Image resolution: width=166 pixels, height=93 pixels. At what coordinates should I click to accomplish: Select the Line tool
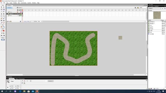pyautogui.click(x=2, y=11)
